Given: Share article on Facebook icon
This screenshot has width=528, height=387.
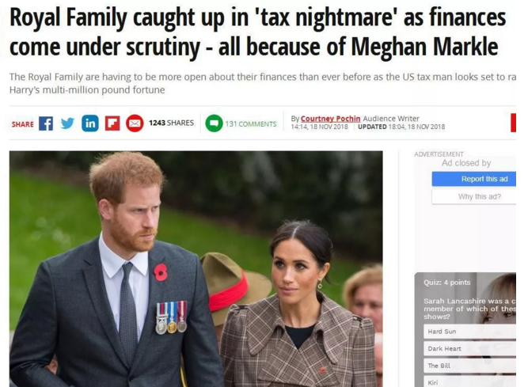Looking at the screenshot, I should tap(46, 123).
